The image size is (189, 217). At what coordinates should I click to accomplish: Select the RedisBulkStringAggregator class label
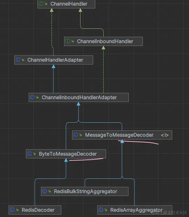[85, 191]
